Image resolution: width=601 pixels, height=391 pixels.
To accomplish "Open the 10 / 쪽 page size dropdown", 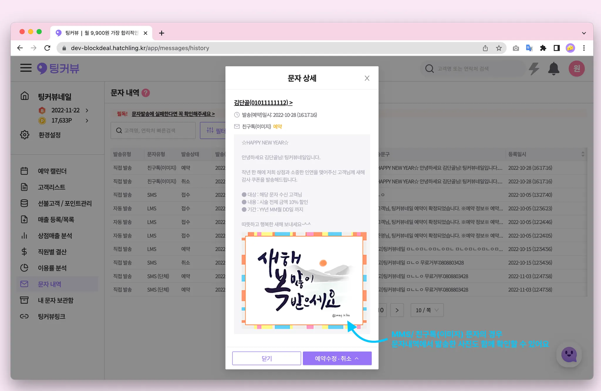I will coord(427,310).
